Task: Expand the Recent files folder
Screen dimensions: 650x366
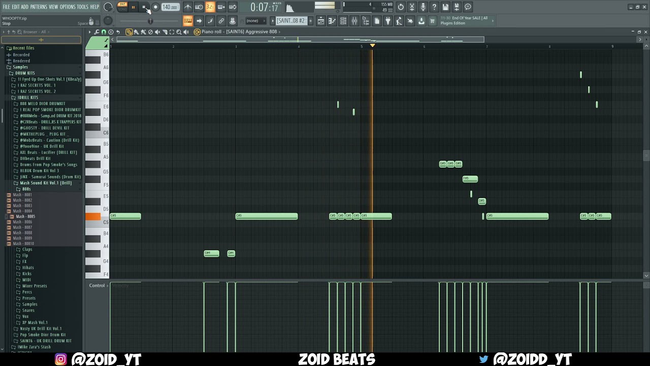Action: [23, 48]
